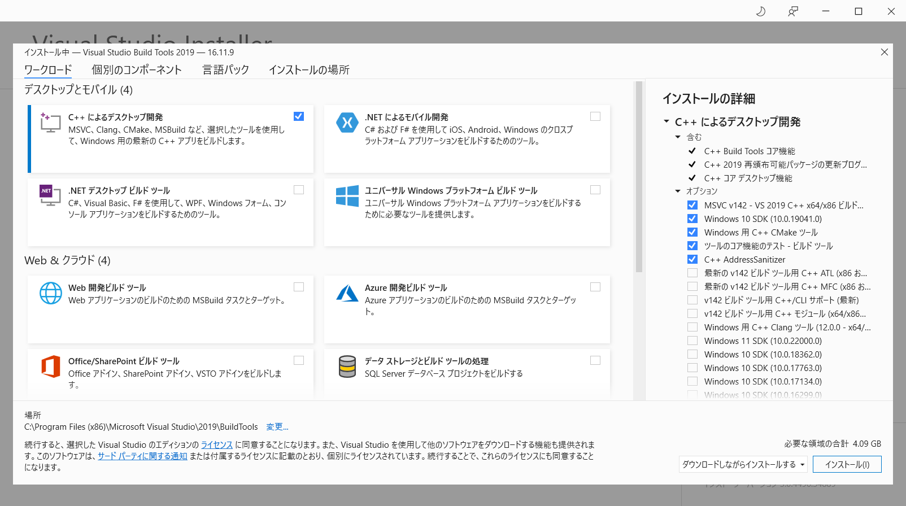Collapse the オプション tree node
This screenshot has height=506, width=906.
(x=678, y=191)
